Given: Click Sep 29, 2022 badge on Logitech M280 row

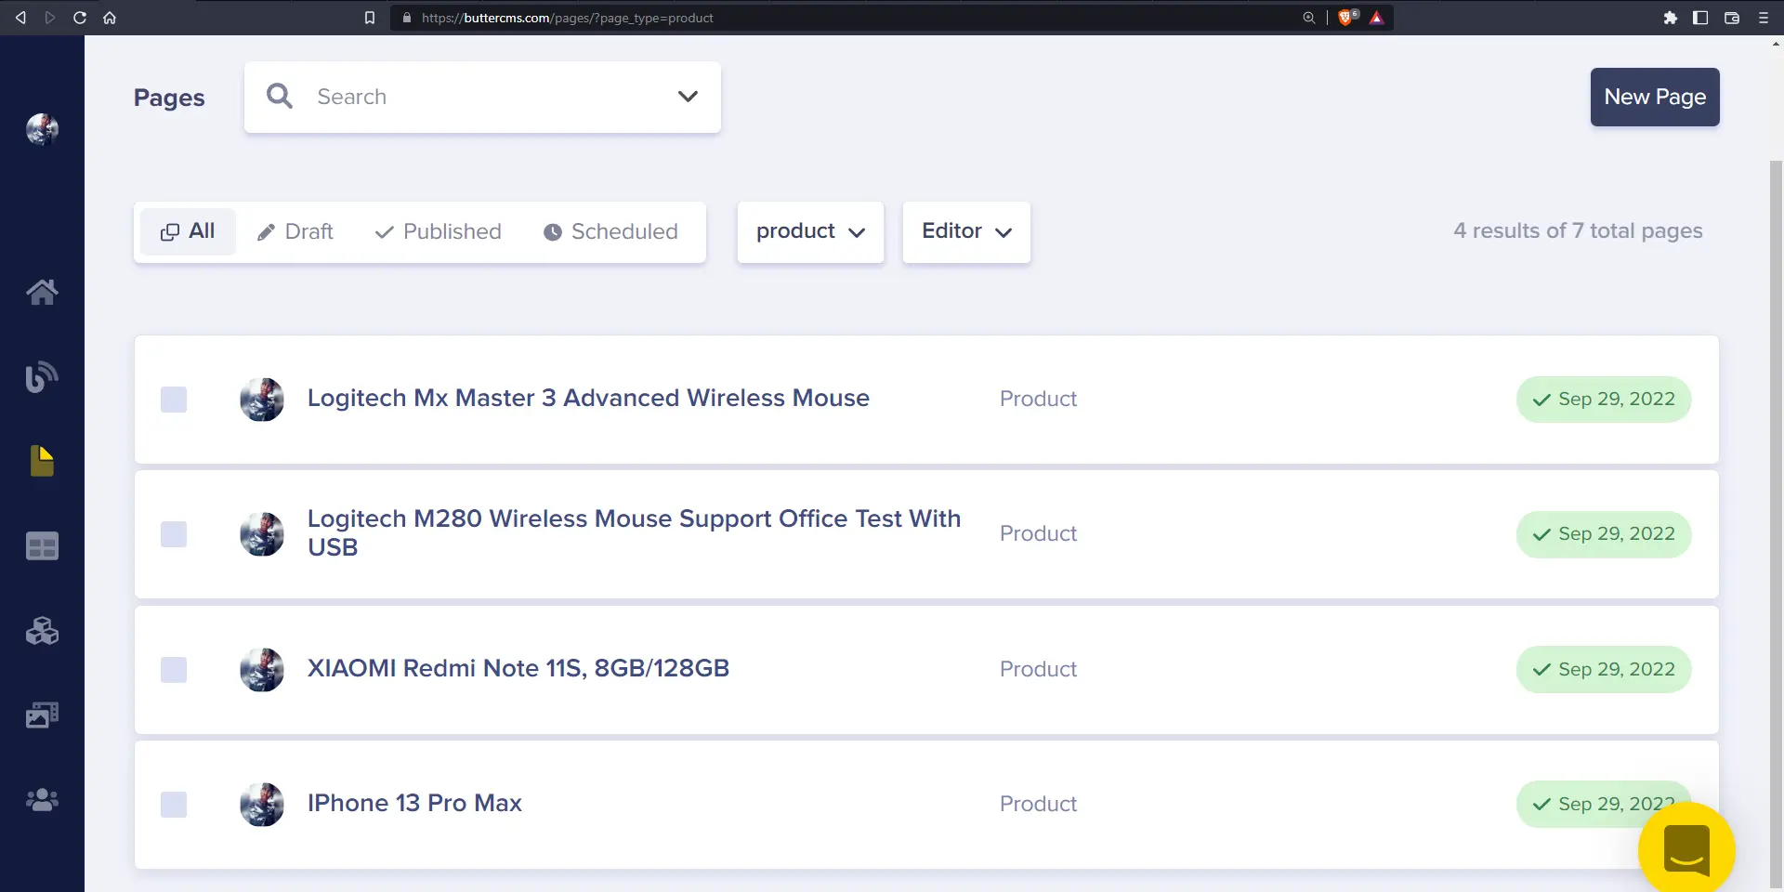Looking at the screenshot, I should coord(1604,534).
